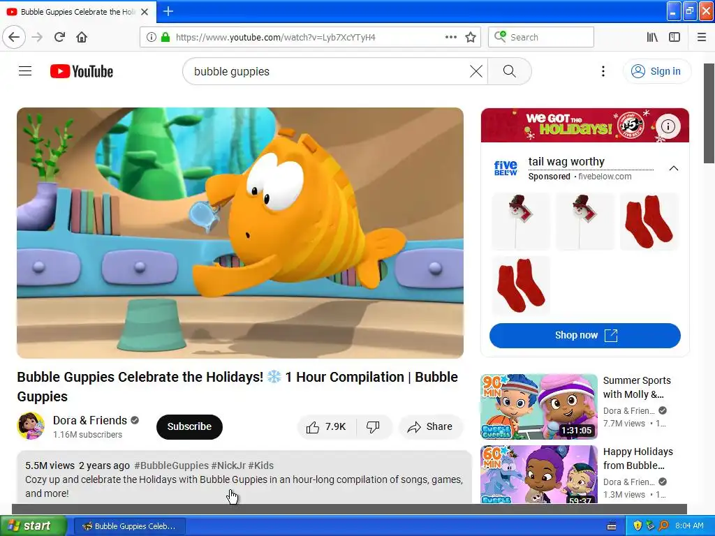Click the 8:04 AM taskbar clock
The height and width of the screenshot is (536, 715).
(689, 526)
